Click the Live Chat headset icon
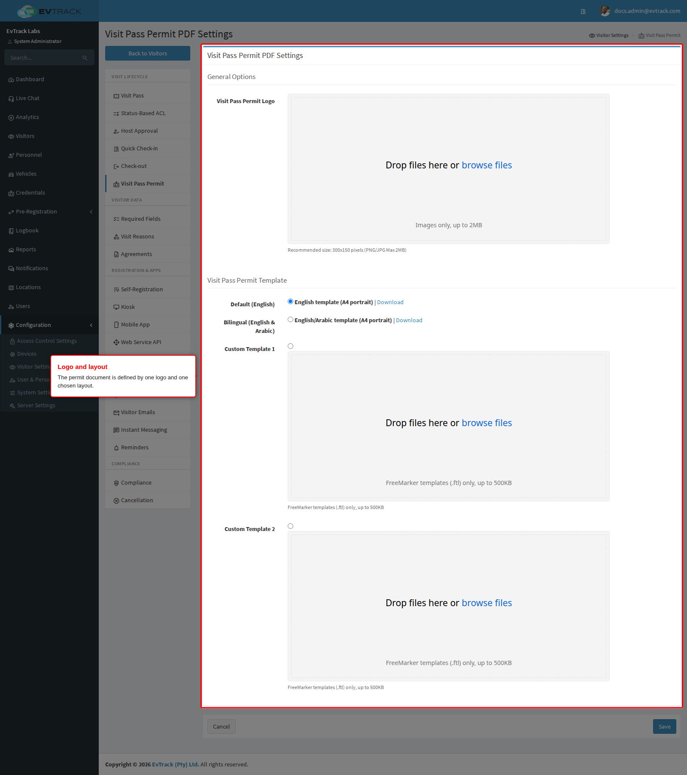Image resolution: width=687 pixels, height=775 pixels. (11, 99)
